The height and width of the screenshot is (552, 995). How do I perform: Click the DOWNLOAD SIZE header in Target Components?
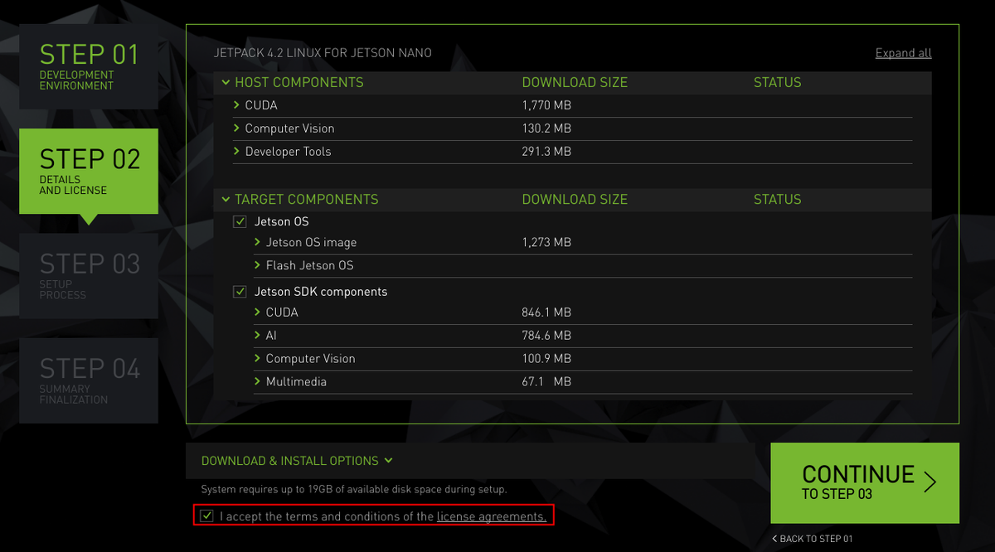[575, 200]
